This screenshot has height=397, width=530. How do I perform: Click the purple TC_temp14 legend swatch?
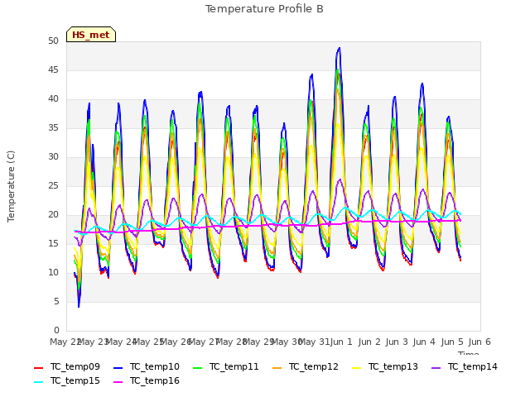[436, 367]
